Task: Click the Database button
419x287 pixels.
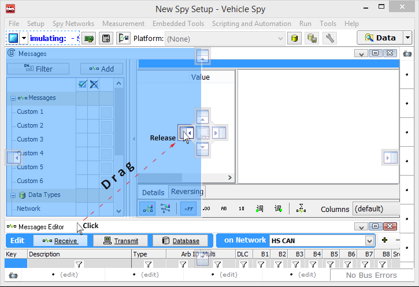Action: tap(180, 241)
